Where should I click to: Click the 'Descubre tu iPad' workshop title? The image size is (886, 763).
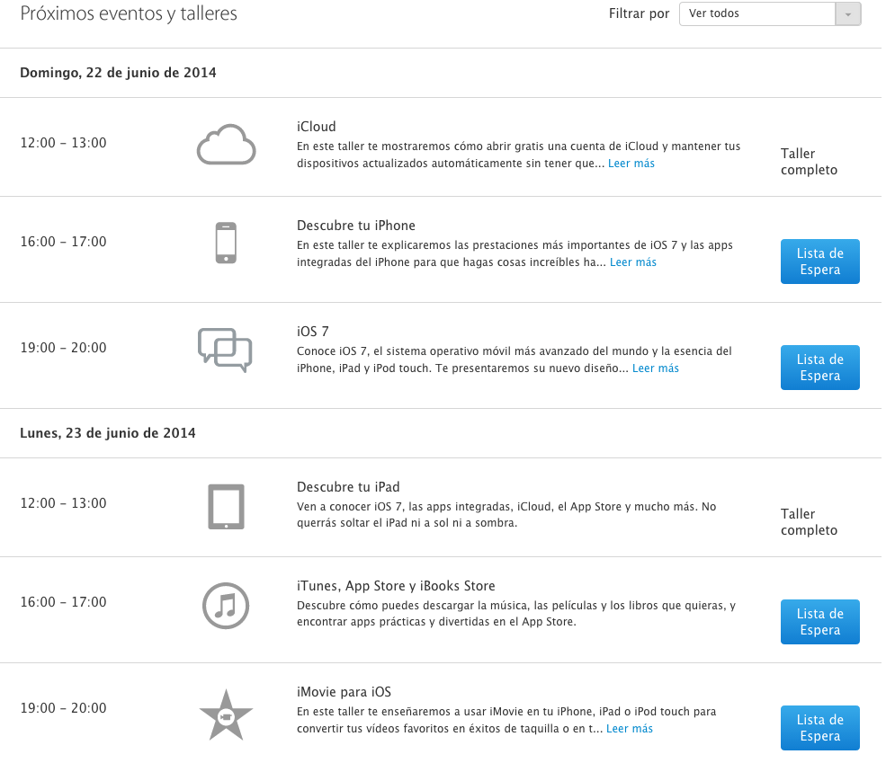coord(348,487)
